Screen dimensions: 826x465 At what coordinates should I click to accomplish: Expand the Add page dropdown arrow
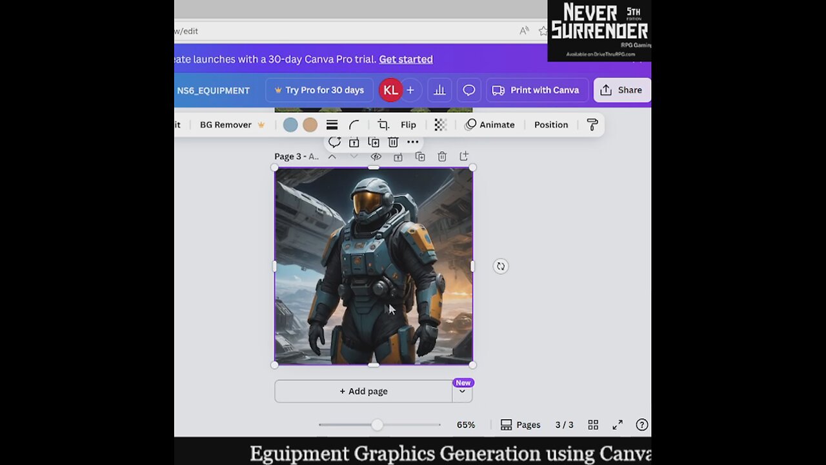click(462, 391)
